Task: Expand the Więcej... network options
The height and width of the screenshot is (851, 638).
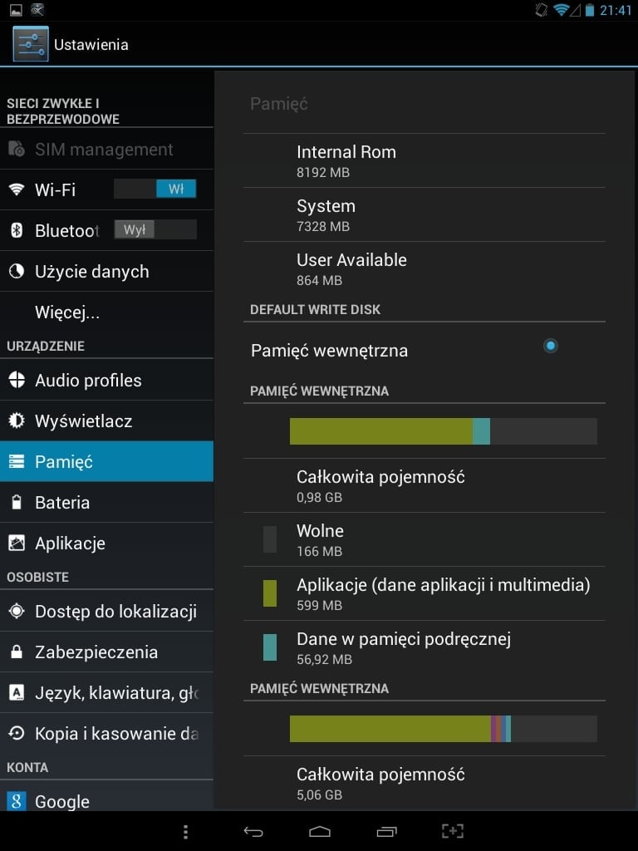Action: [107, 312]
